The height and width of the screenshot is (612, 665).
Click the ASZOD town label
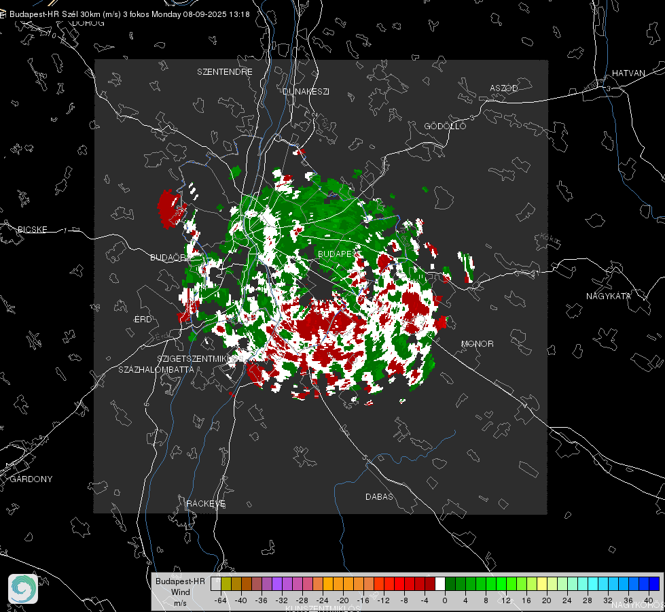[x=504, y=88]
